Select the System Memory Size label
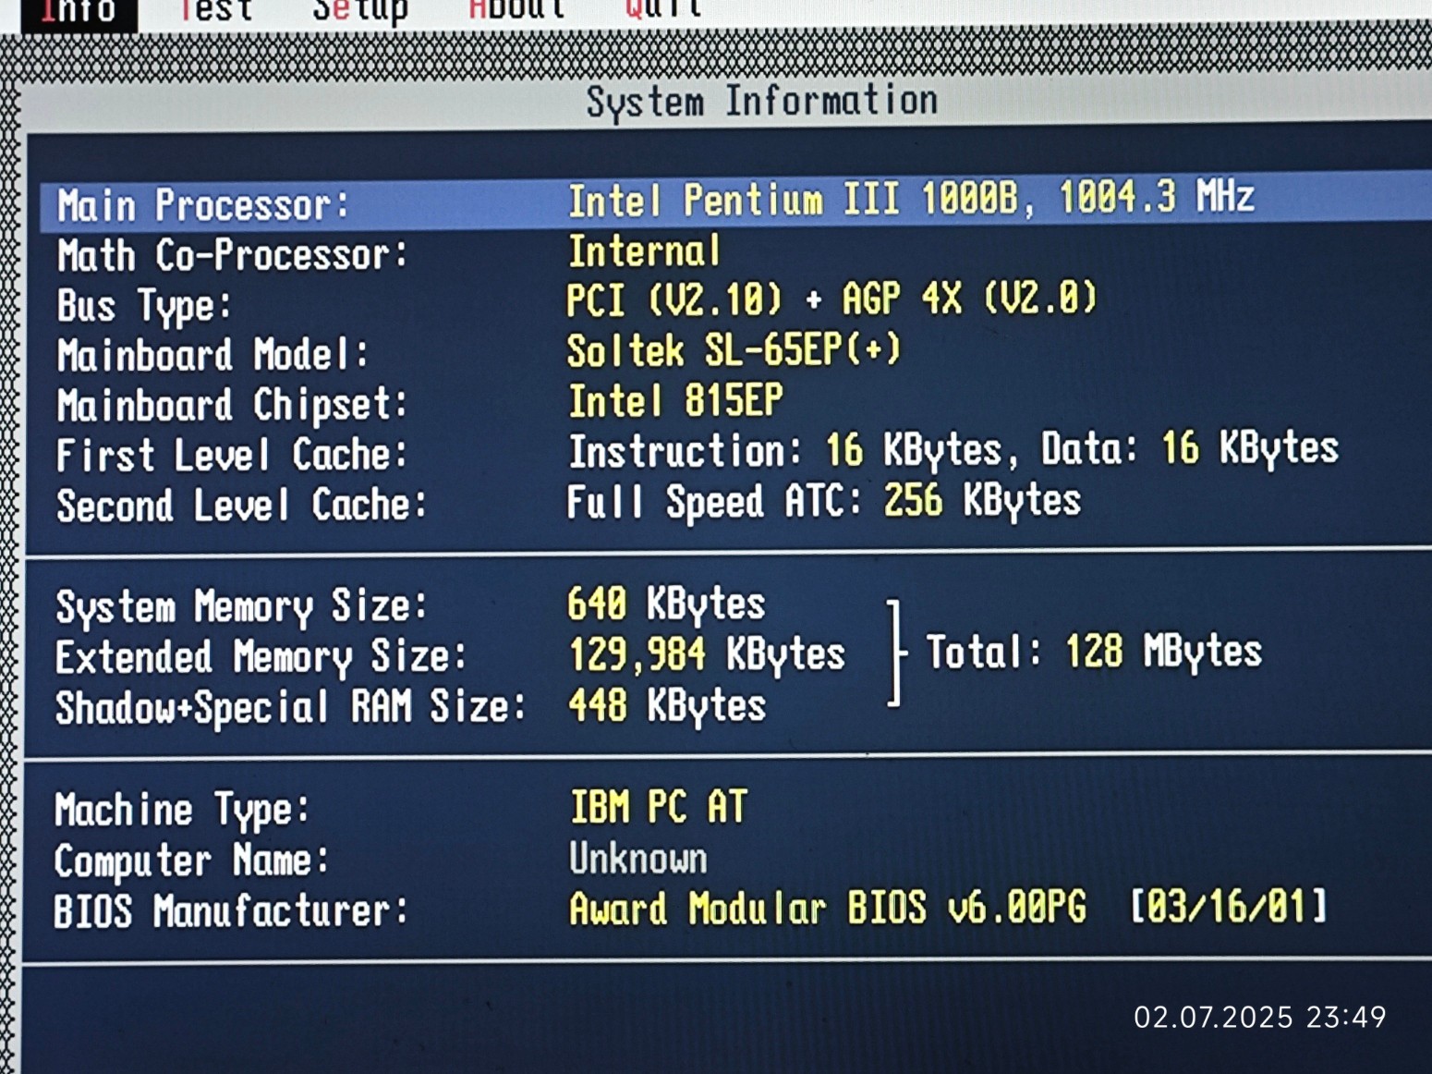Image resolution: width=1432 pixels, height=1074 pixels. tap(242, 607)
